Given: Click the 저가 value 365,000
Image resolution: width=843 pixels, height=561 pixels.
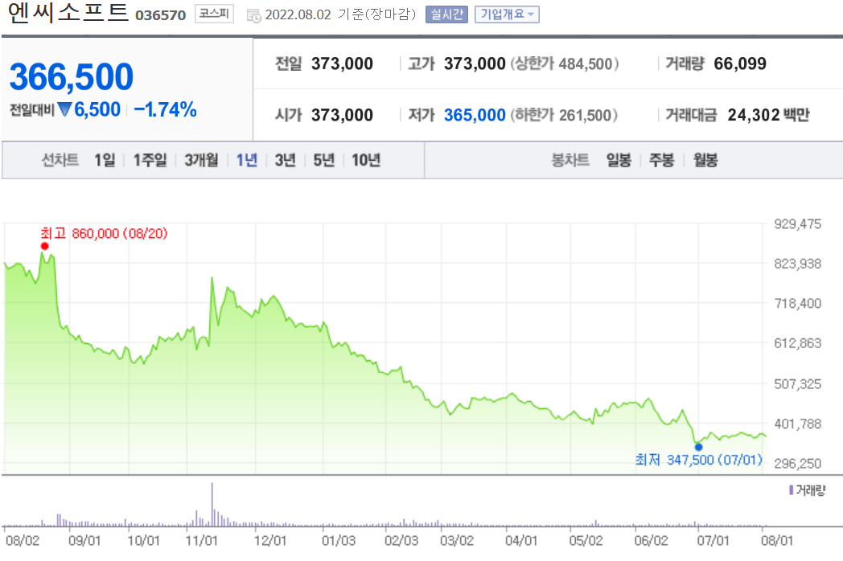Looking at the screenshot, I should 475,115.
